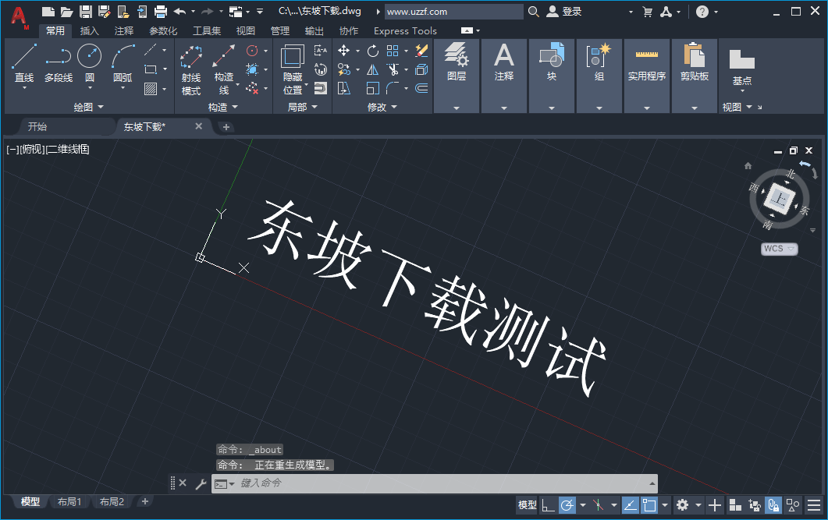Expand the 视图 panel dropdown in ribbon
This screenshot has width=828, height=520.
click(737, 107)
